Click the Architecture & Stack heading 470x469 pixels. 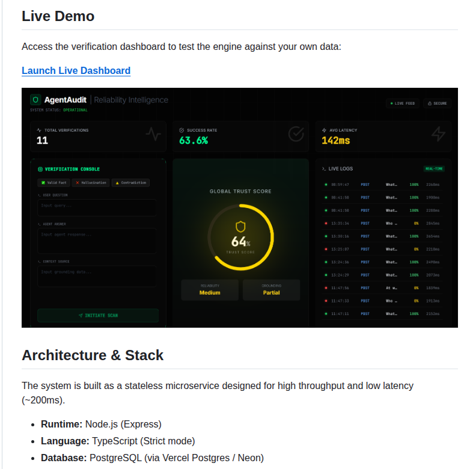(93, 355)
